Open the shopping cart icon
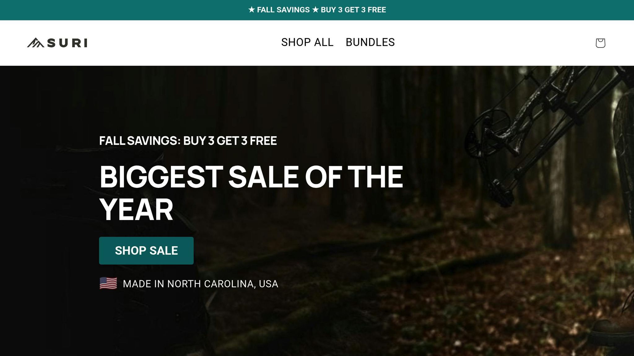 pos(600,43)
